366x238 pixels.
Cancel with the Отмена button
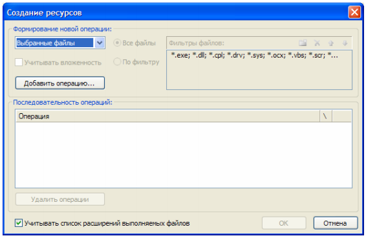click(x=336, y=223)
